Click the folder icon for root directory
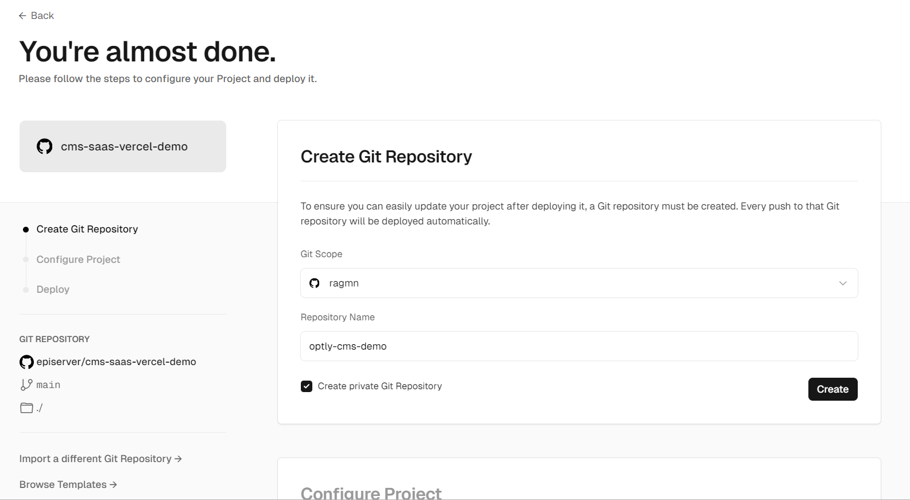Screen dimensions: 910x500 click(x=26, y=408)
